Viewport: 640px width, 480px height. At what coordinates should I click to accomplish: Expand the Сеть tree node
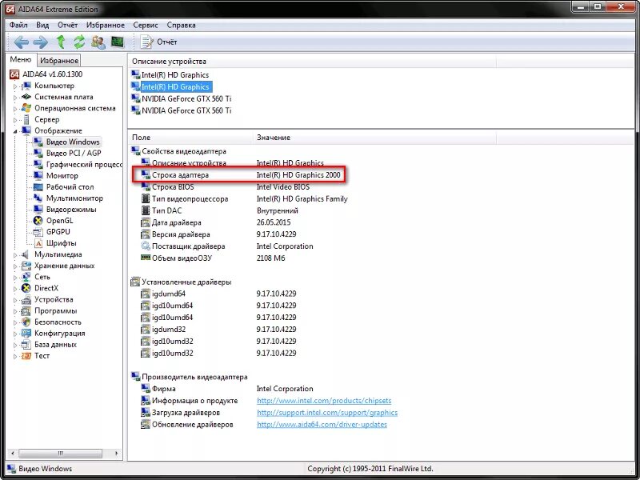click(15, 277)
